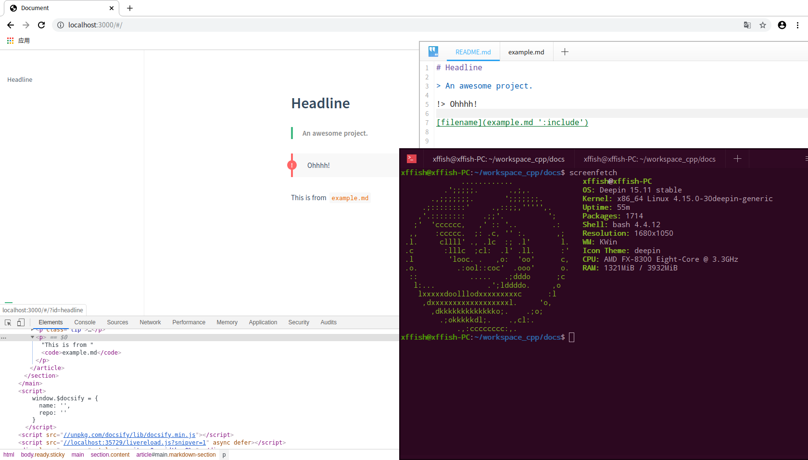Select the first terminal tab

(498, 159)
